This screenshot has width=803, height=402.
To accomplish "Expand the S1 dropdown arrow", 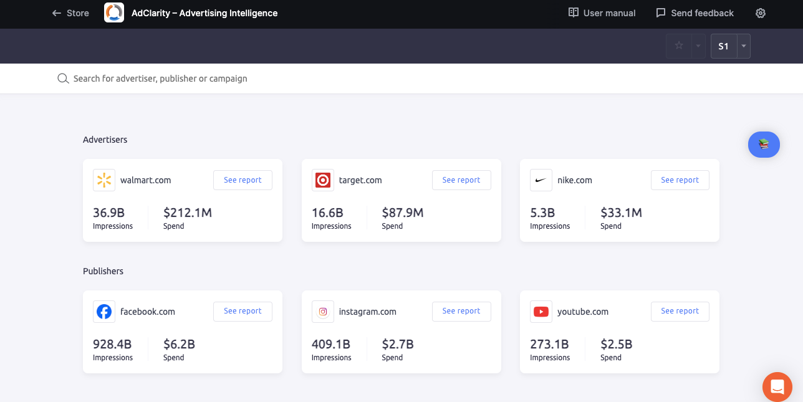I will tap(743, 46).
